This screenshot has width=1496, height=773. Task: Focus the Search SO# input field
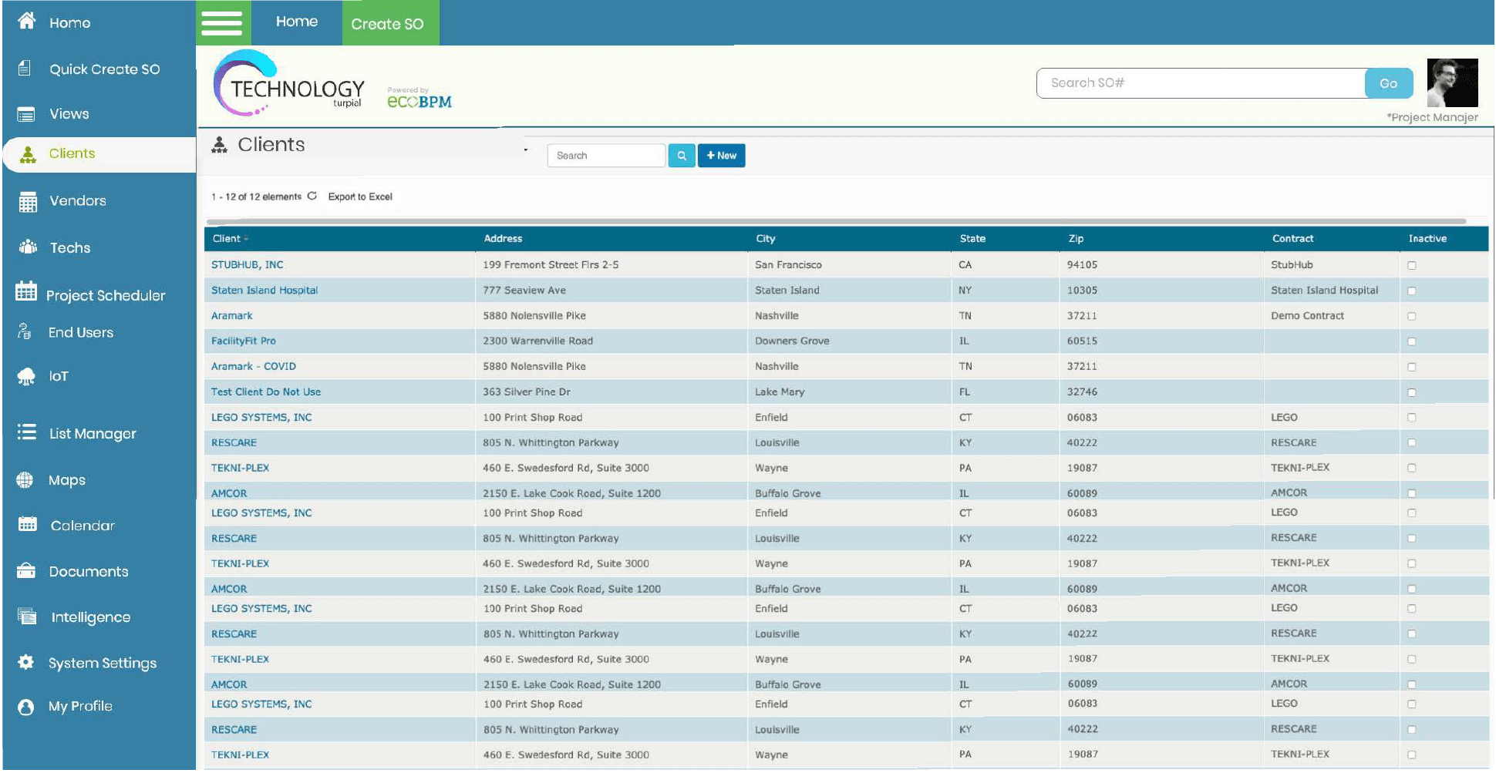click(x=1201, y=83)
